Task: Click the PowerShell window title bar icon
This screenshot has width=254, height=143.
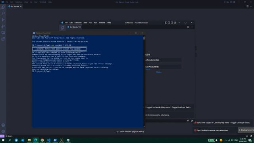Action: point(34,33)
